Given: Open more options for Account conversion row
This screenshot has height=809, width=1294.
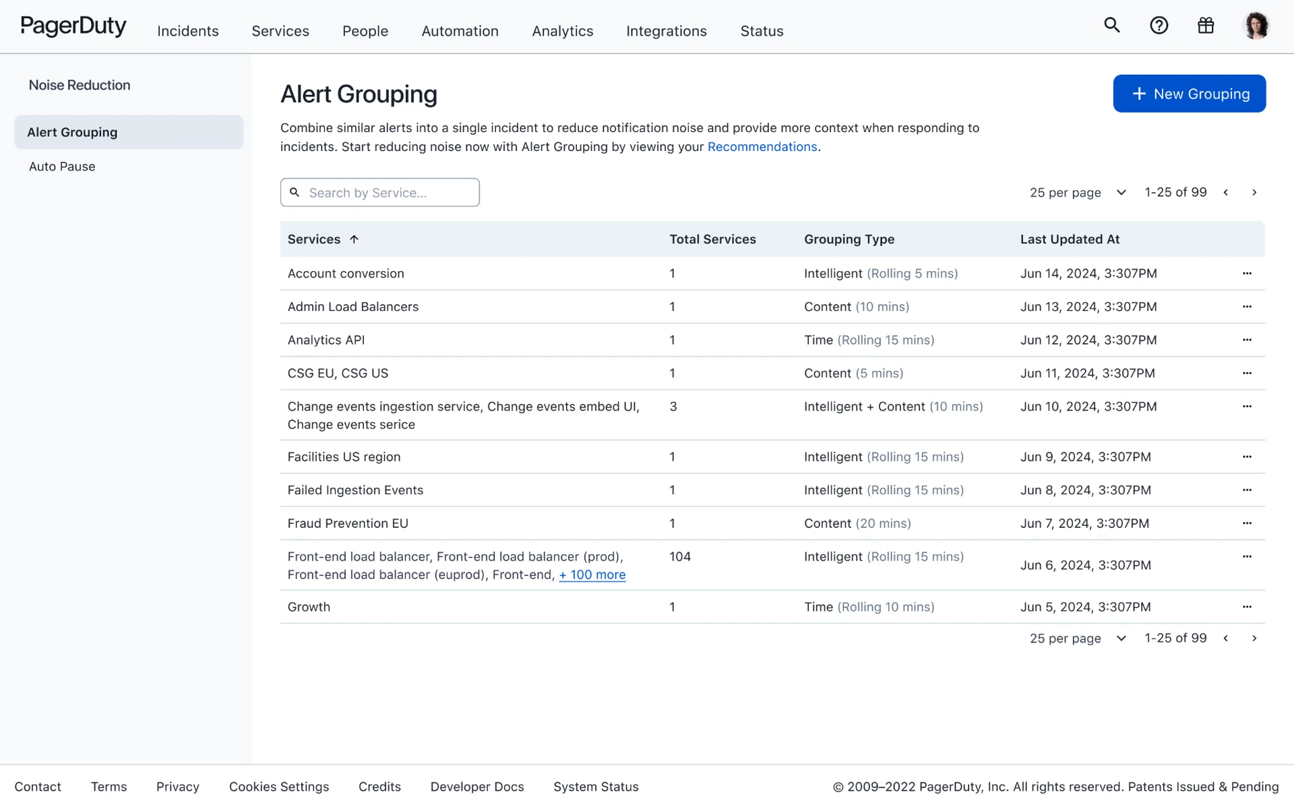Looking at the screenshot, I should coord(1247,274).
